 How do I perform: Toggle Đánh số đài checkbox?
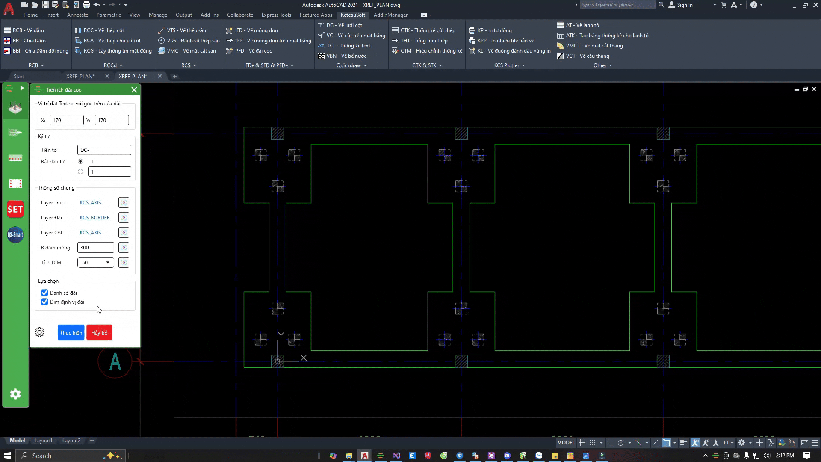coord(44,293)
